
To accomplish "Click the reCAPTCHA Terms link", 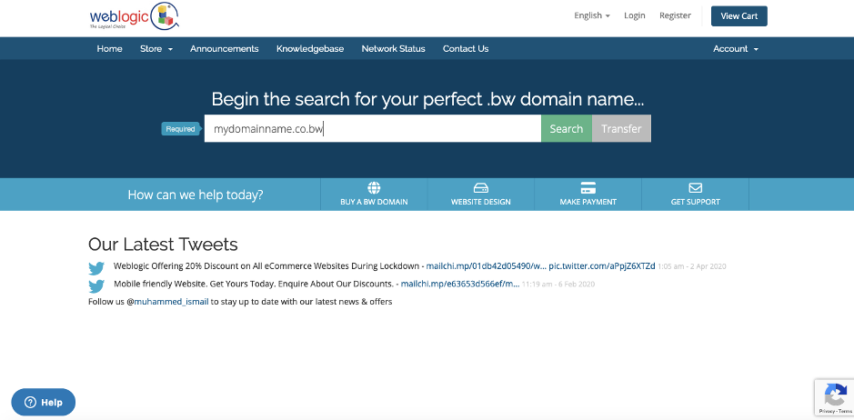I will [845, 411].
